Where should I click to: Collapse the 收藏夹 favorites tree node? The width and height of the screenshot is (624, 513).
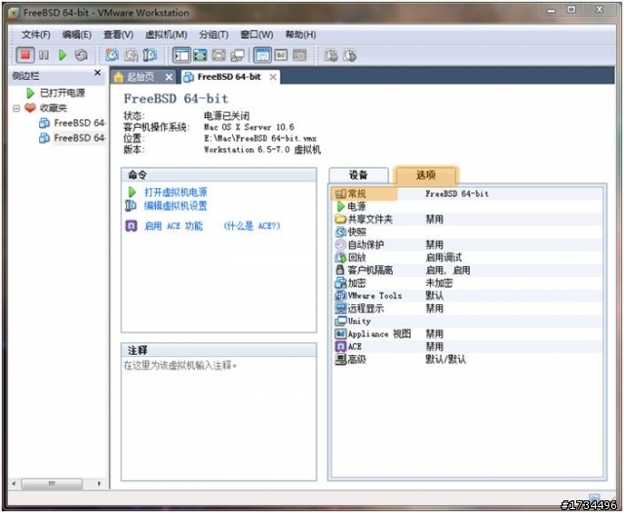click(17, 108)
